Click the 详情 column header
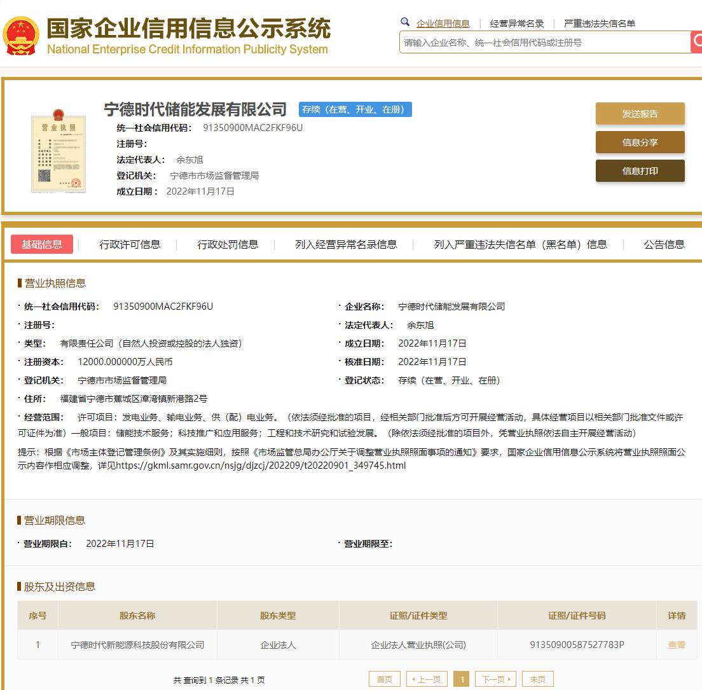This screenshot has height=690, width=702. coord(677,616)
